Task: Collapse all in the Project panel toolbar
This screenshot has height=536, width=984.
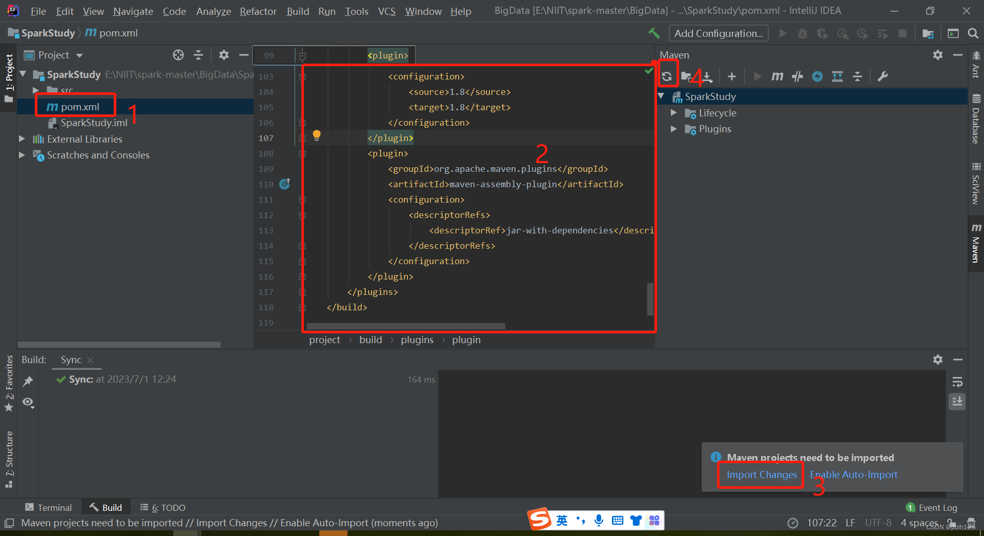Action: pyautogui.click(x=198, y=55)
